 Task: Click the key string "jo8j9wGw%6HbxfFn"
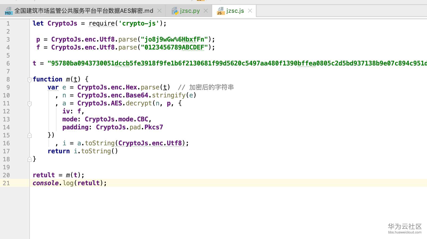click(x=174, y=39)
